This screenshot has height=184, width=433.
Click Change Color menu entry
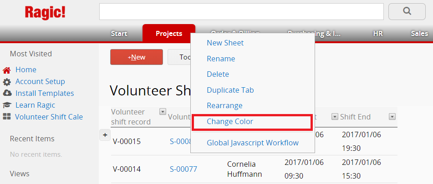click(x=230, y=121)
